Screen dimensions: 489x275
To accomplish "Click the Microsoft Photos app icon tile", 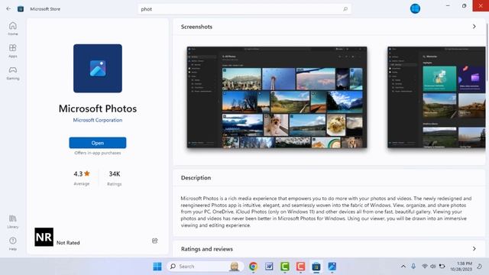I will [98, 68].
